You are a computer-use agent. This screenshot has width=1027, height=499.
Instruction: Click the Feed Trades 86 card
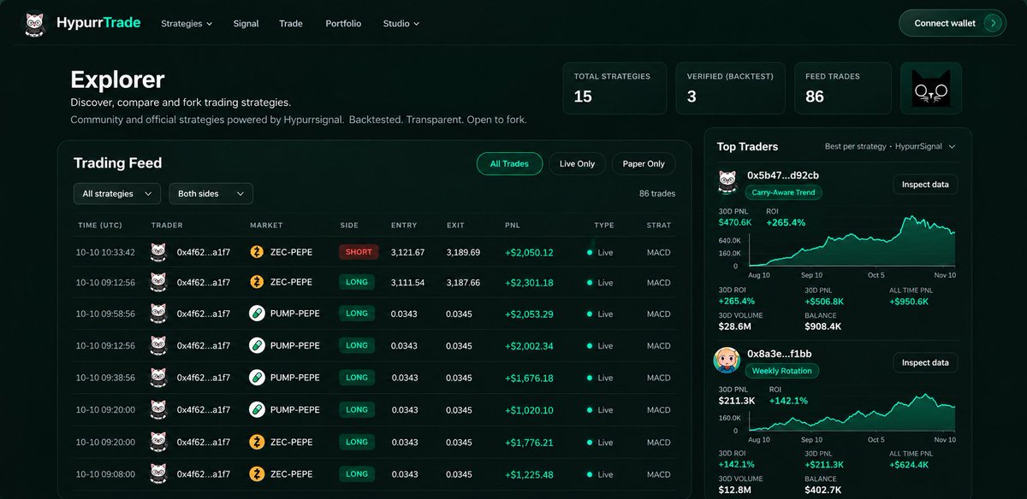843,88
